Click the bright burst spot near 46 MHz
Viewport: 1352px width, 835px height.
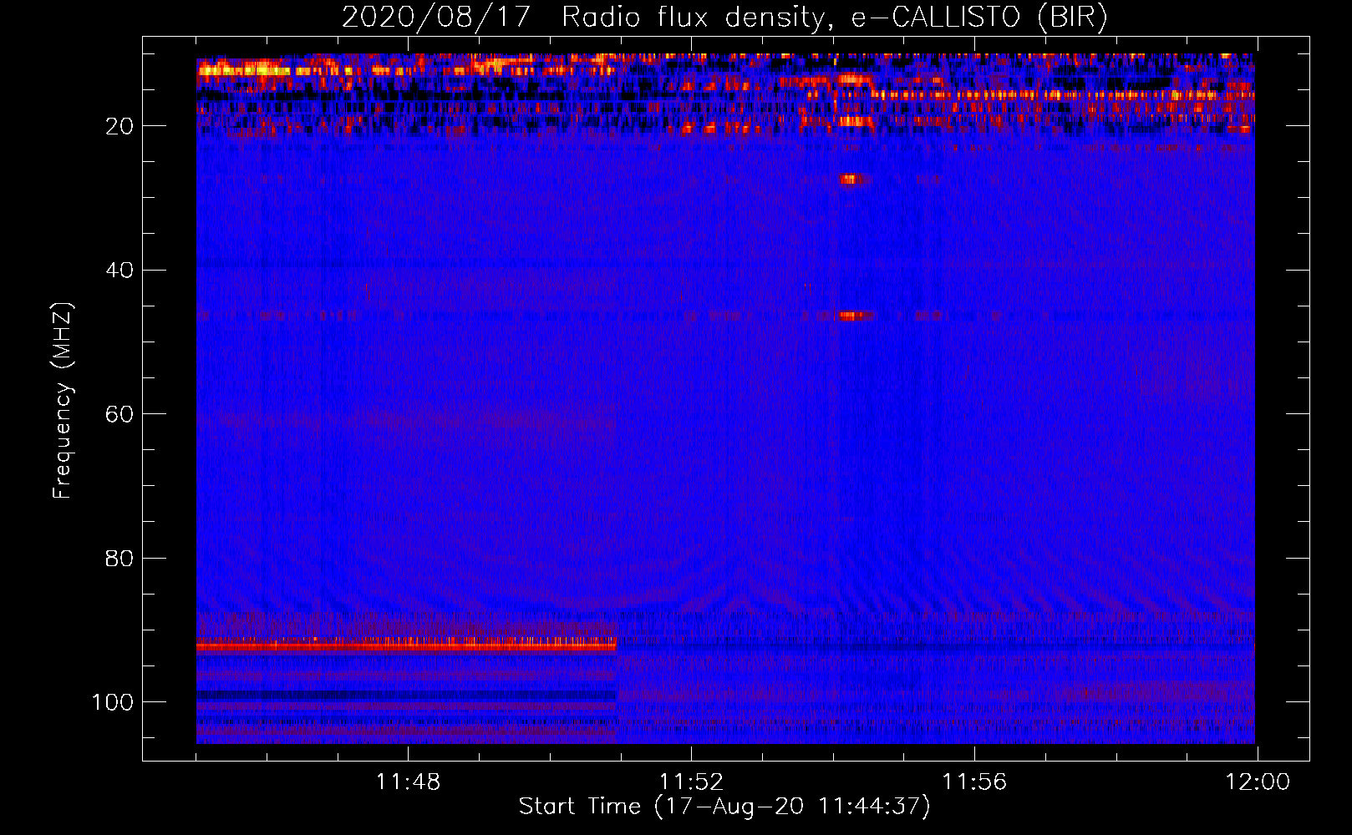(852, 316)
